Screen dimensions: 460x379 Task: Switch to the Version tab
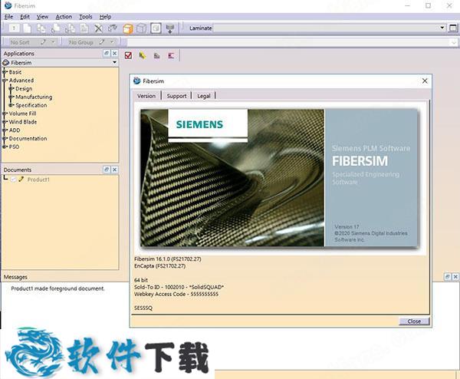(146, 96)
